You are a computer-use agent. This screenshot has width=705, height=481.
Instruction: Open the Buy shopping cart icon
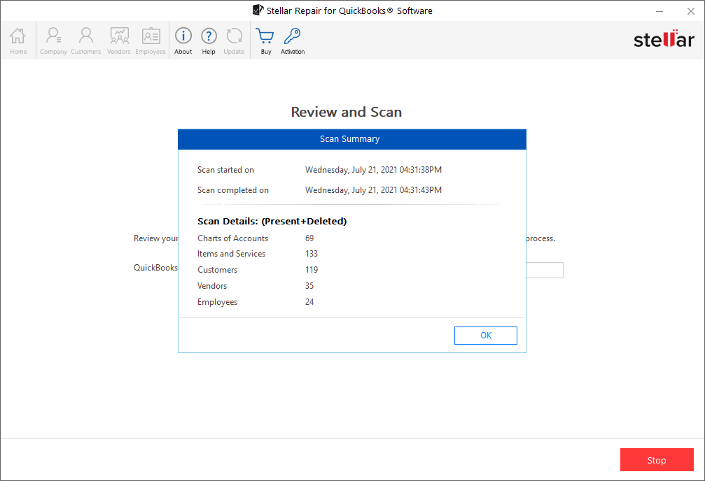[265, 41]
